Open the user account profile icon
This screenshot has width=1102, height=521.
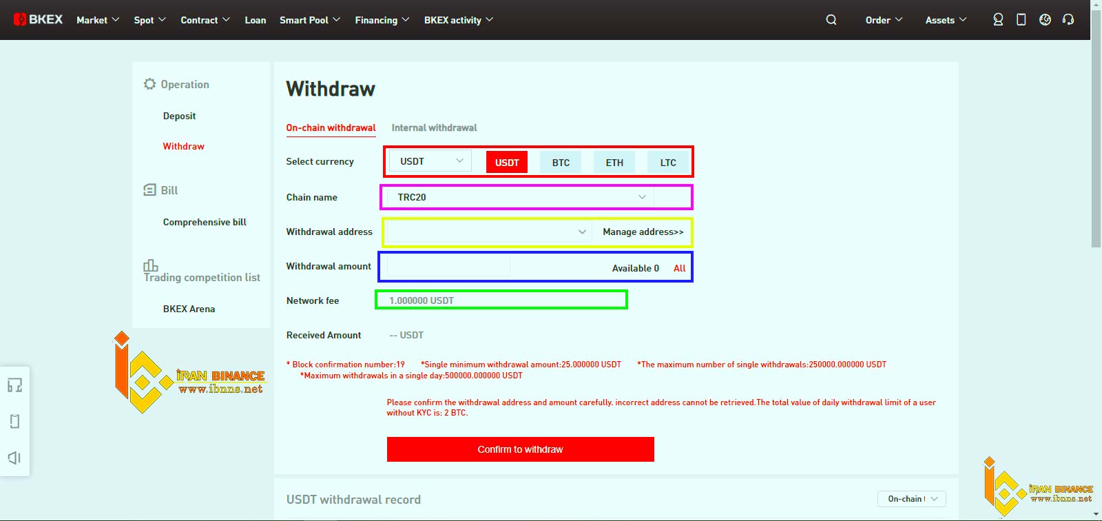998,20
